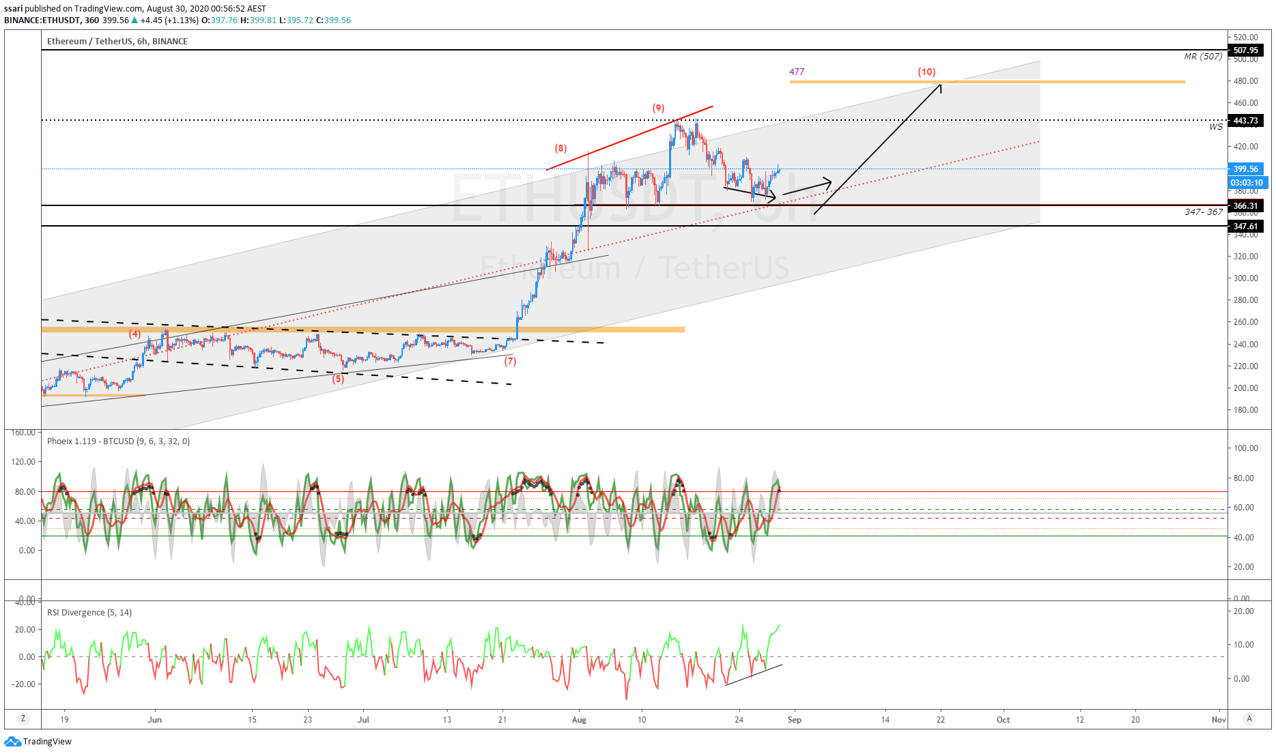
Task: Click the purple 477 target label
Action: (x=797, y=71)
